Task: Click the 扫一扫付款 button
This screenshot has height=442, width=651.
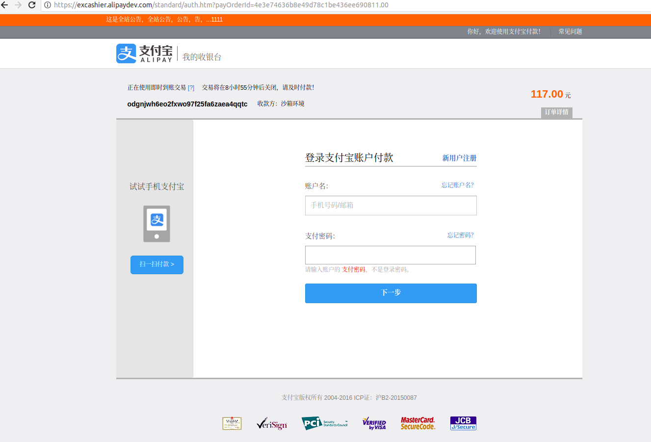Action: (157, 264)
